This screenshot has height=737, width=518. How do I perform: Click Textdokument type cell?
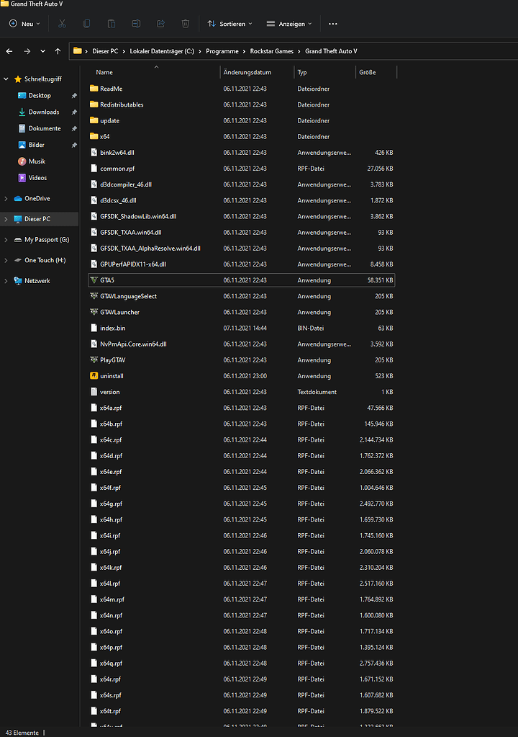(x=317, y=392)
